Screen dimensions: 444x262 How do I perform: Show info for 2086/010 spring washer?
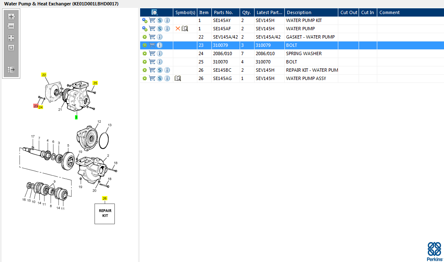coord(160,53)
